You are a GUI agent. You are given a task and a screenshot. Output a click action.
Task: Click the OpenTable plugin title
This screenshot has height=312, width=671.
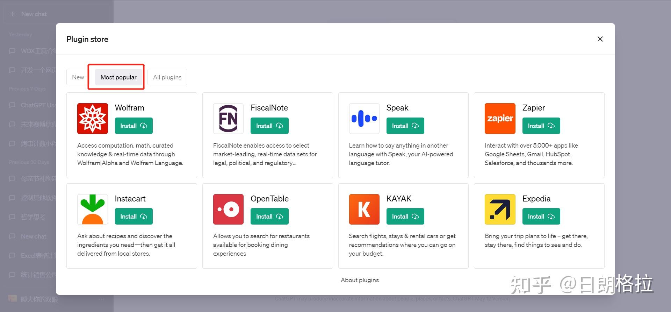coord(269,199)
